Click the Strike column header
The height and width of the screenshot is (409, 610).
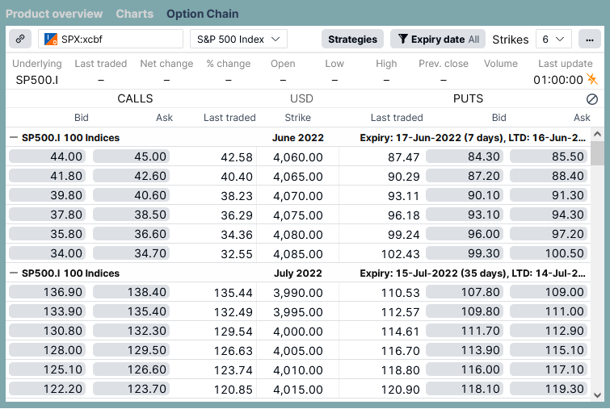(297, 117)
